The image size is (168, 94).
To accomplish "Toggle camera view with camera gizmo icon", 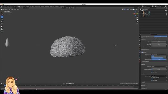I will (137, 21).
